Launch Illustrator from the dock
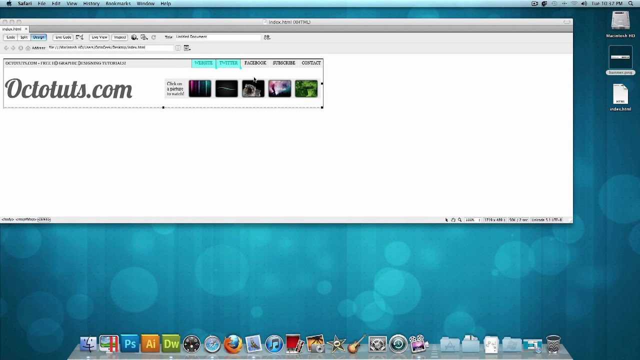This screenshot has width=640, height=360. (x=150, y=344)
